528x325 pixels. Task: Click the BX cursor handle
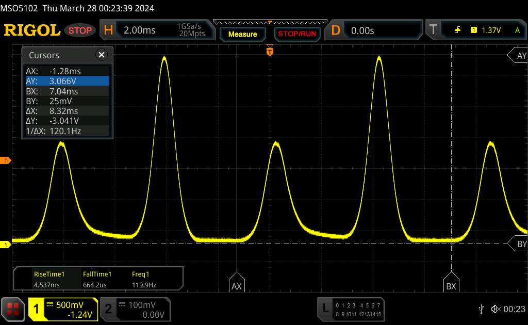(x=451, y=285)
